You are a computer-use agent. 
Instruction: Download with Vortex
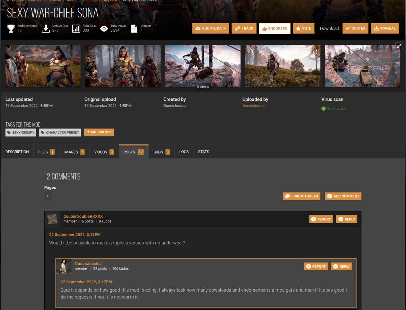(x=355, y=28)
